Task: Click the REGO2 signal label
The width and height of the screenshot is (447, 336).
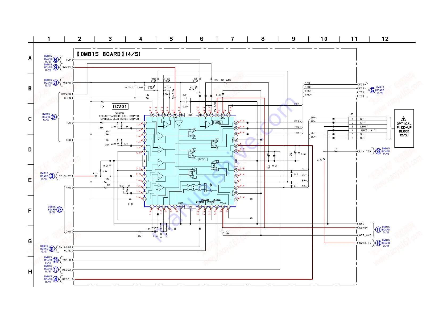Action: click(x=67, y=270)
